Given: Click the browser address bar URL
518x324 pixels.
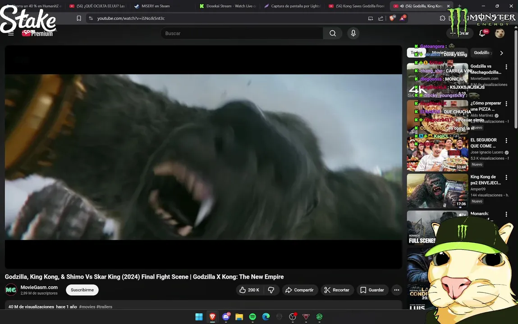Looking at the screenshot, I should pos(131,18).
